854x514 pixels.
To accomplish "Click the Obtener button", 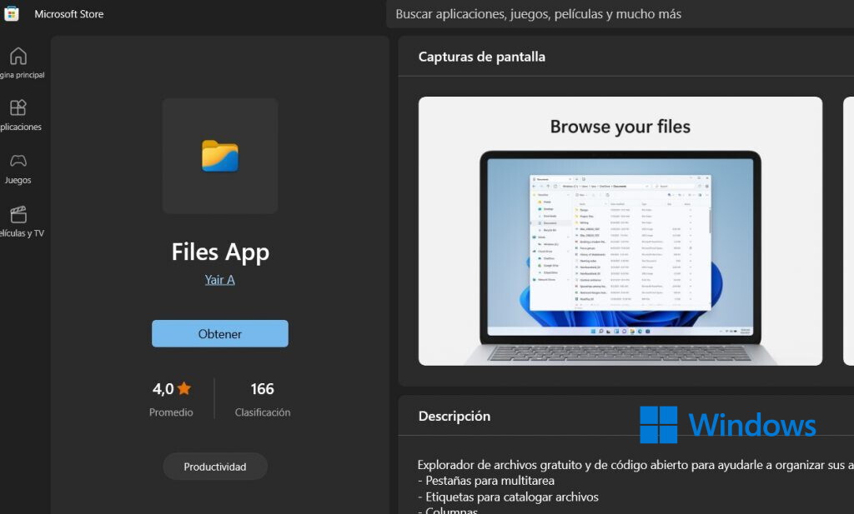I will pos(220,333).
